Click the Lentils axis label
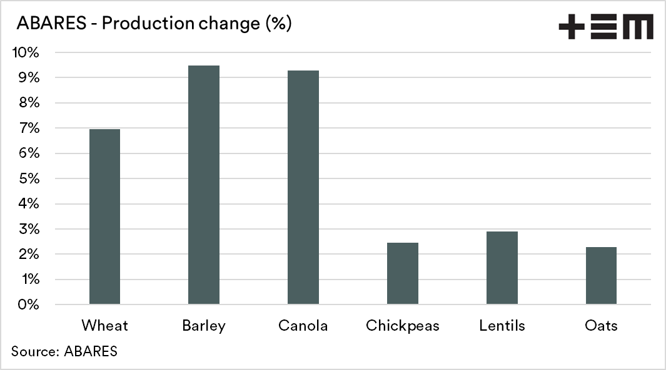 [x=502, y=326]
